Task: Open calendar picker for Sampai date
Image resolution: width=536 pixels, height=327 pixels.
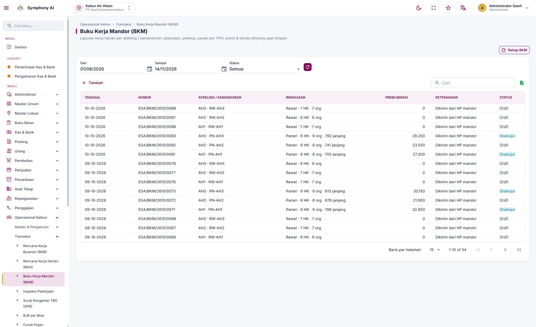Action: [x=224, y=69]
